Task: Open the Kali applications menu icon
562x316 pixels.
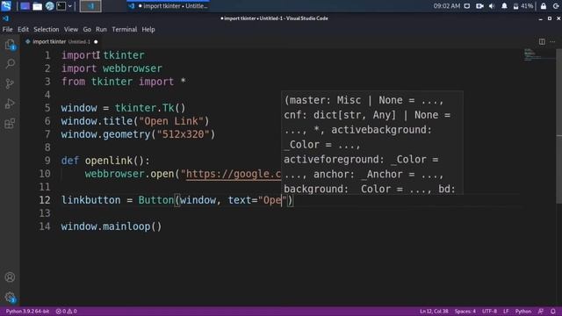Action: tap(6, 6)
